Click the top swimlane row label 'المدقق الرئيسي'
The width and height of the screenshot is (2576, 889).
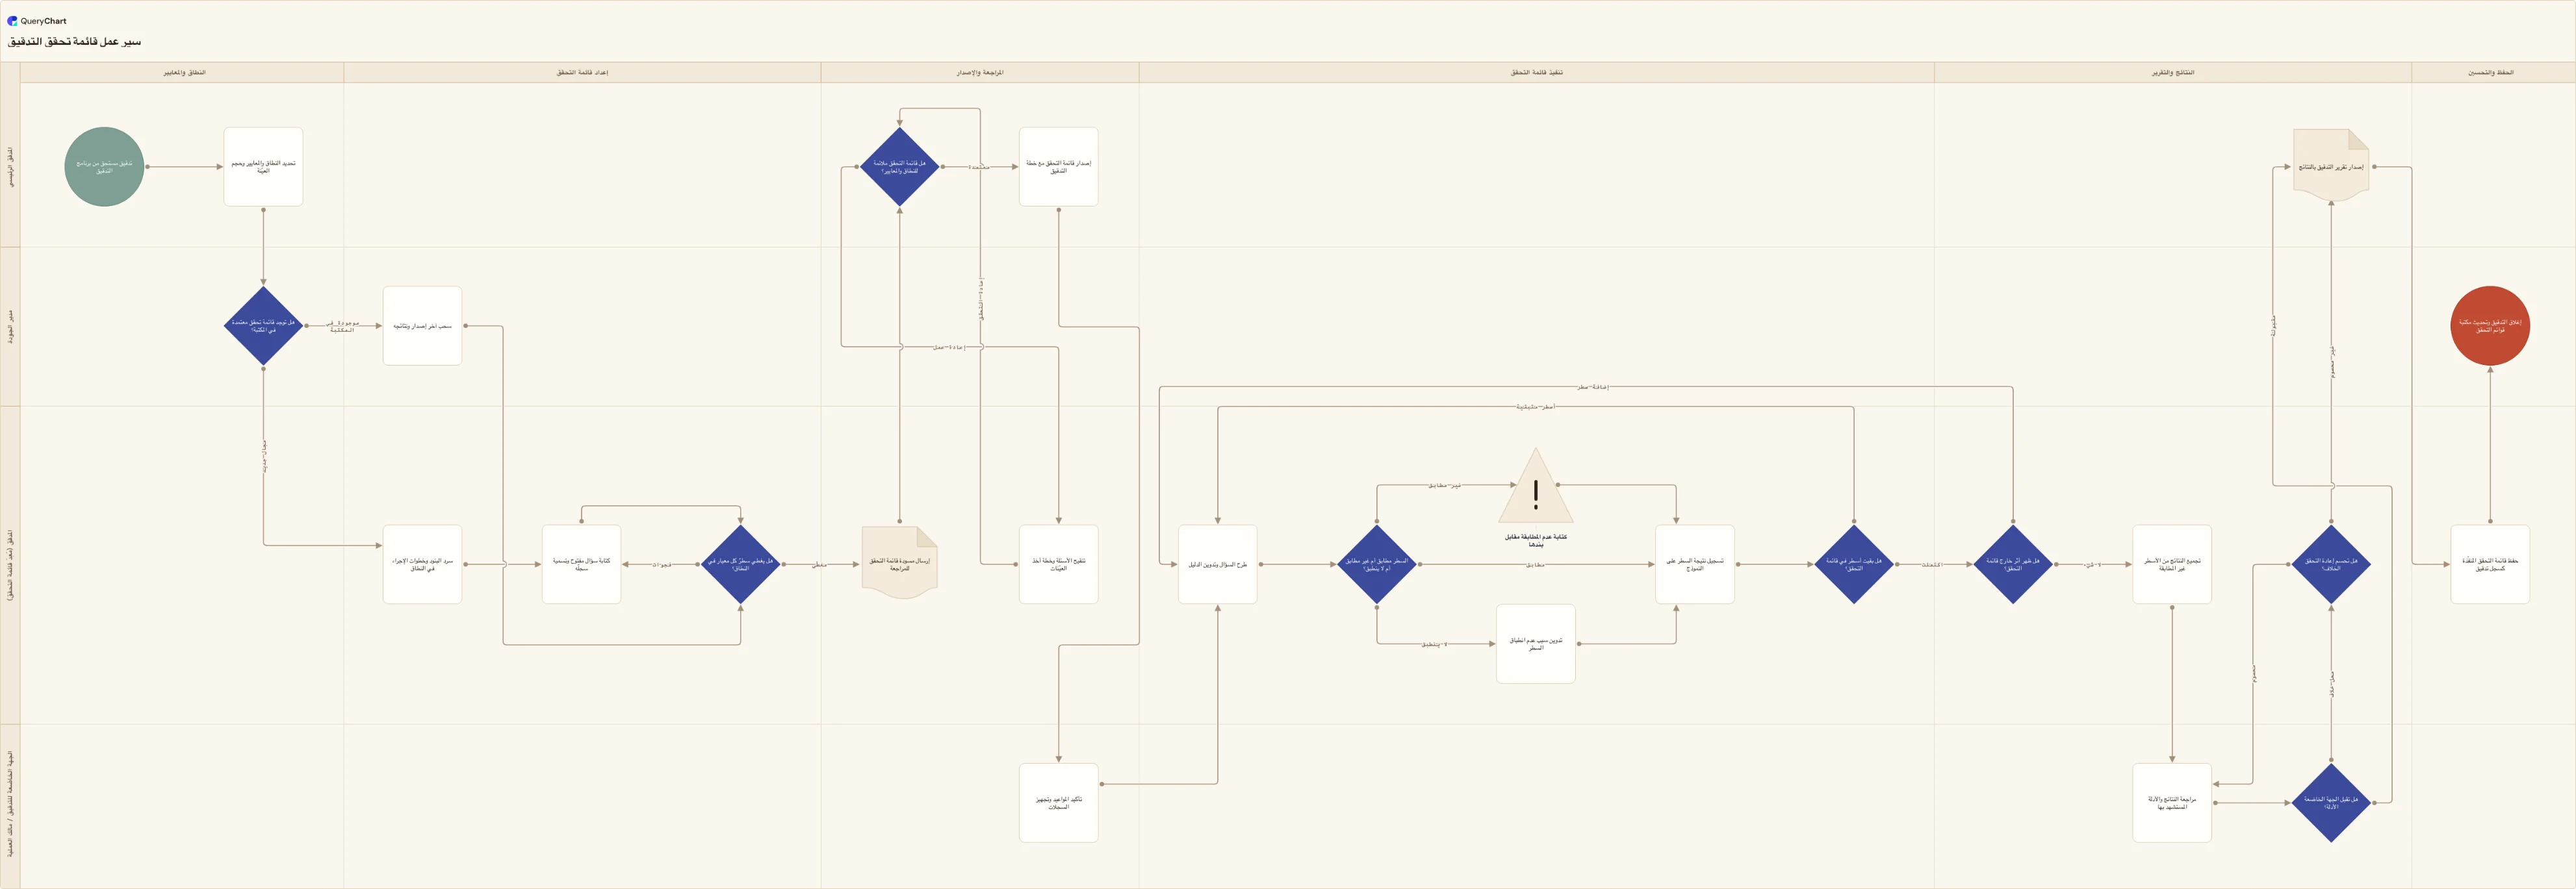click(10, 167)
